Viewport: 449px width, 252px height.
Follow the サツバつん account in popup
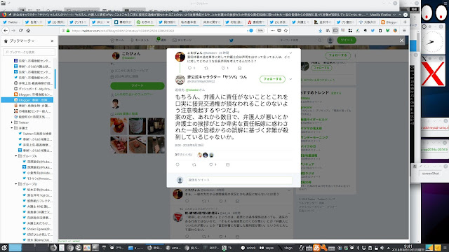[x=272, y=79]
